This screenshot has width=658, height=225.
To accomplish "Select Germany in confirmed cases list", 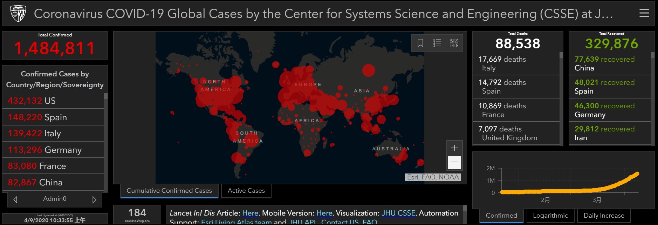I will (53, 150).
